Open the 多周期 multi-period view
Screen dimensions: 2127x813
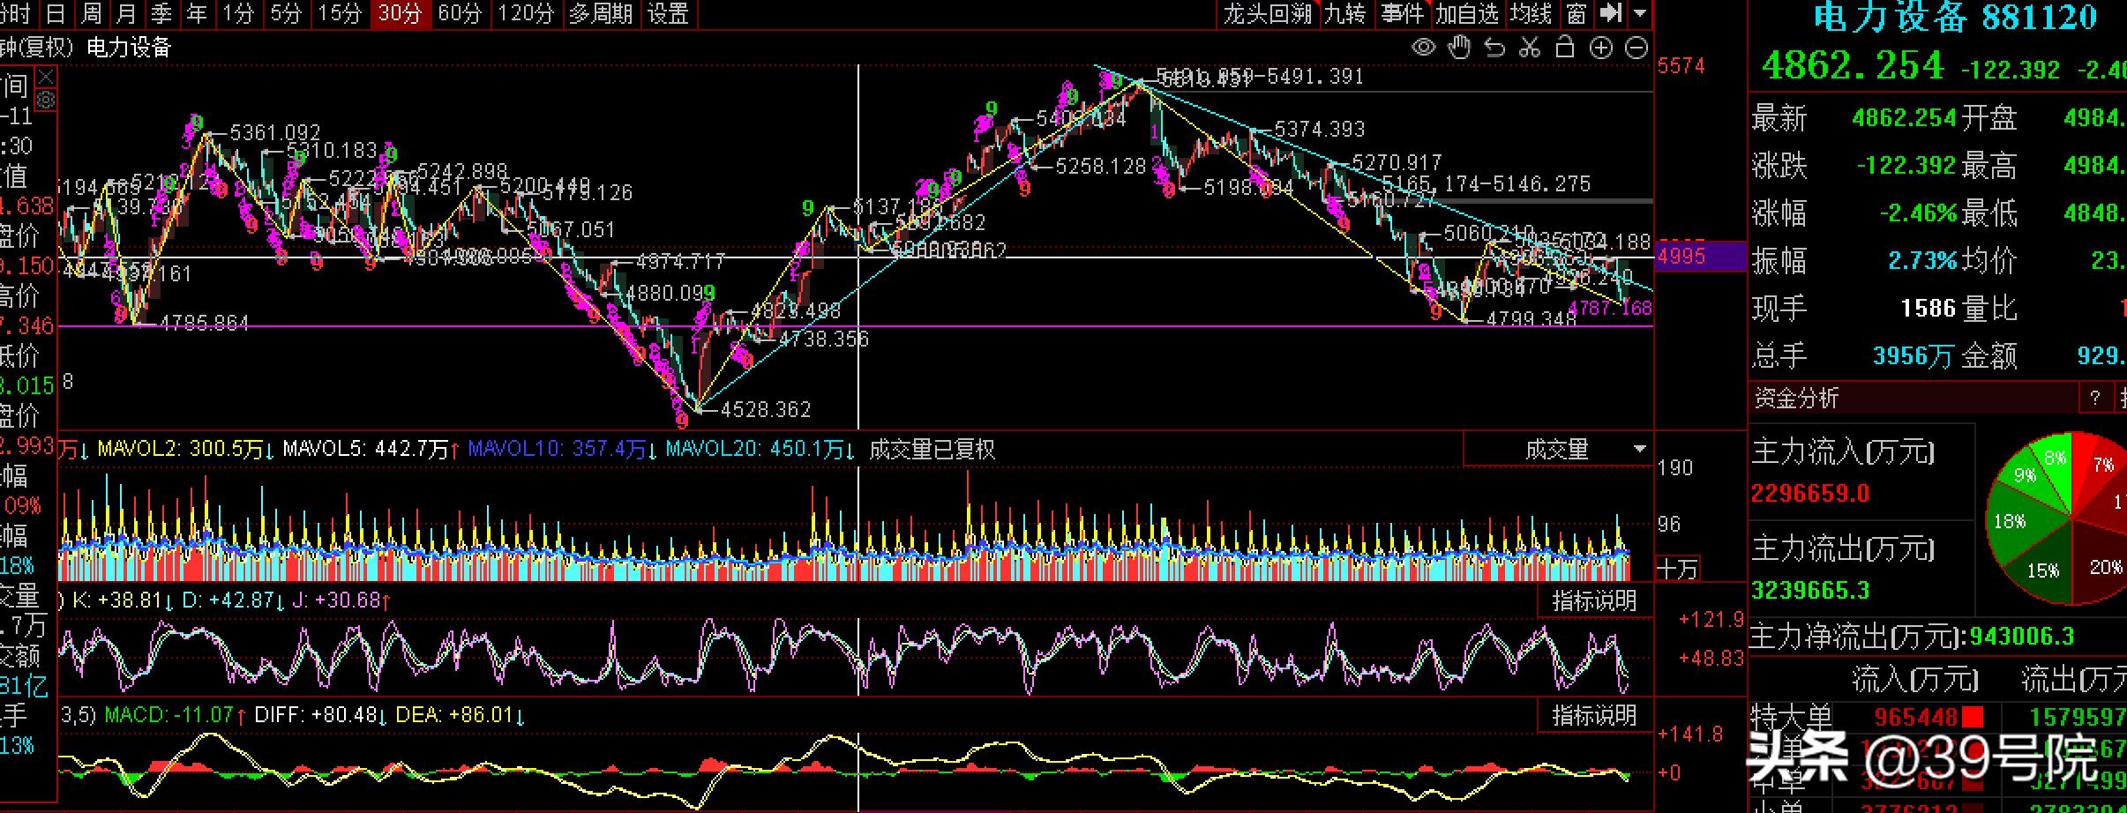600,13
